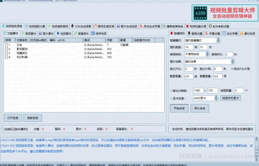
Task: Click the 转场时长 input field
Action: tap(229, 54)
